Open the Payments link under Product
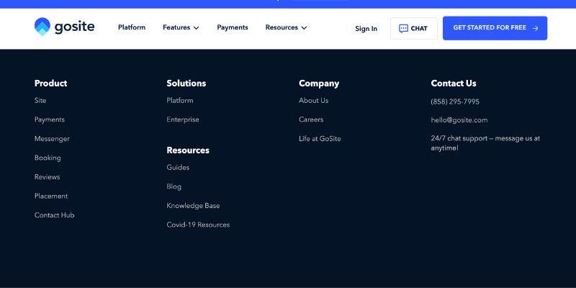 (x=50, y=120)
